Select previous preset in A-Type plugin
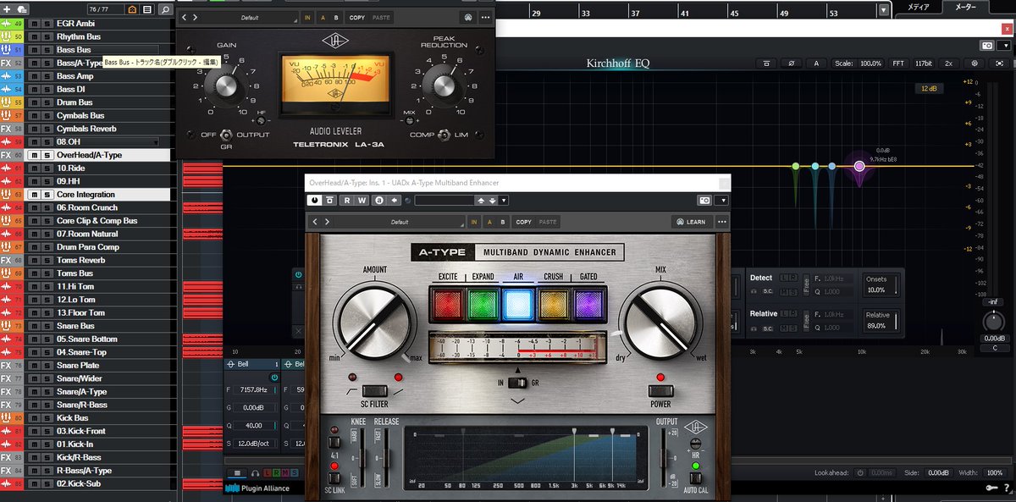This screenshot has width=1016, height=502. 315,222
